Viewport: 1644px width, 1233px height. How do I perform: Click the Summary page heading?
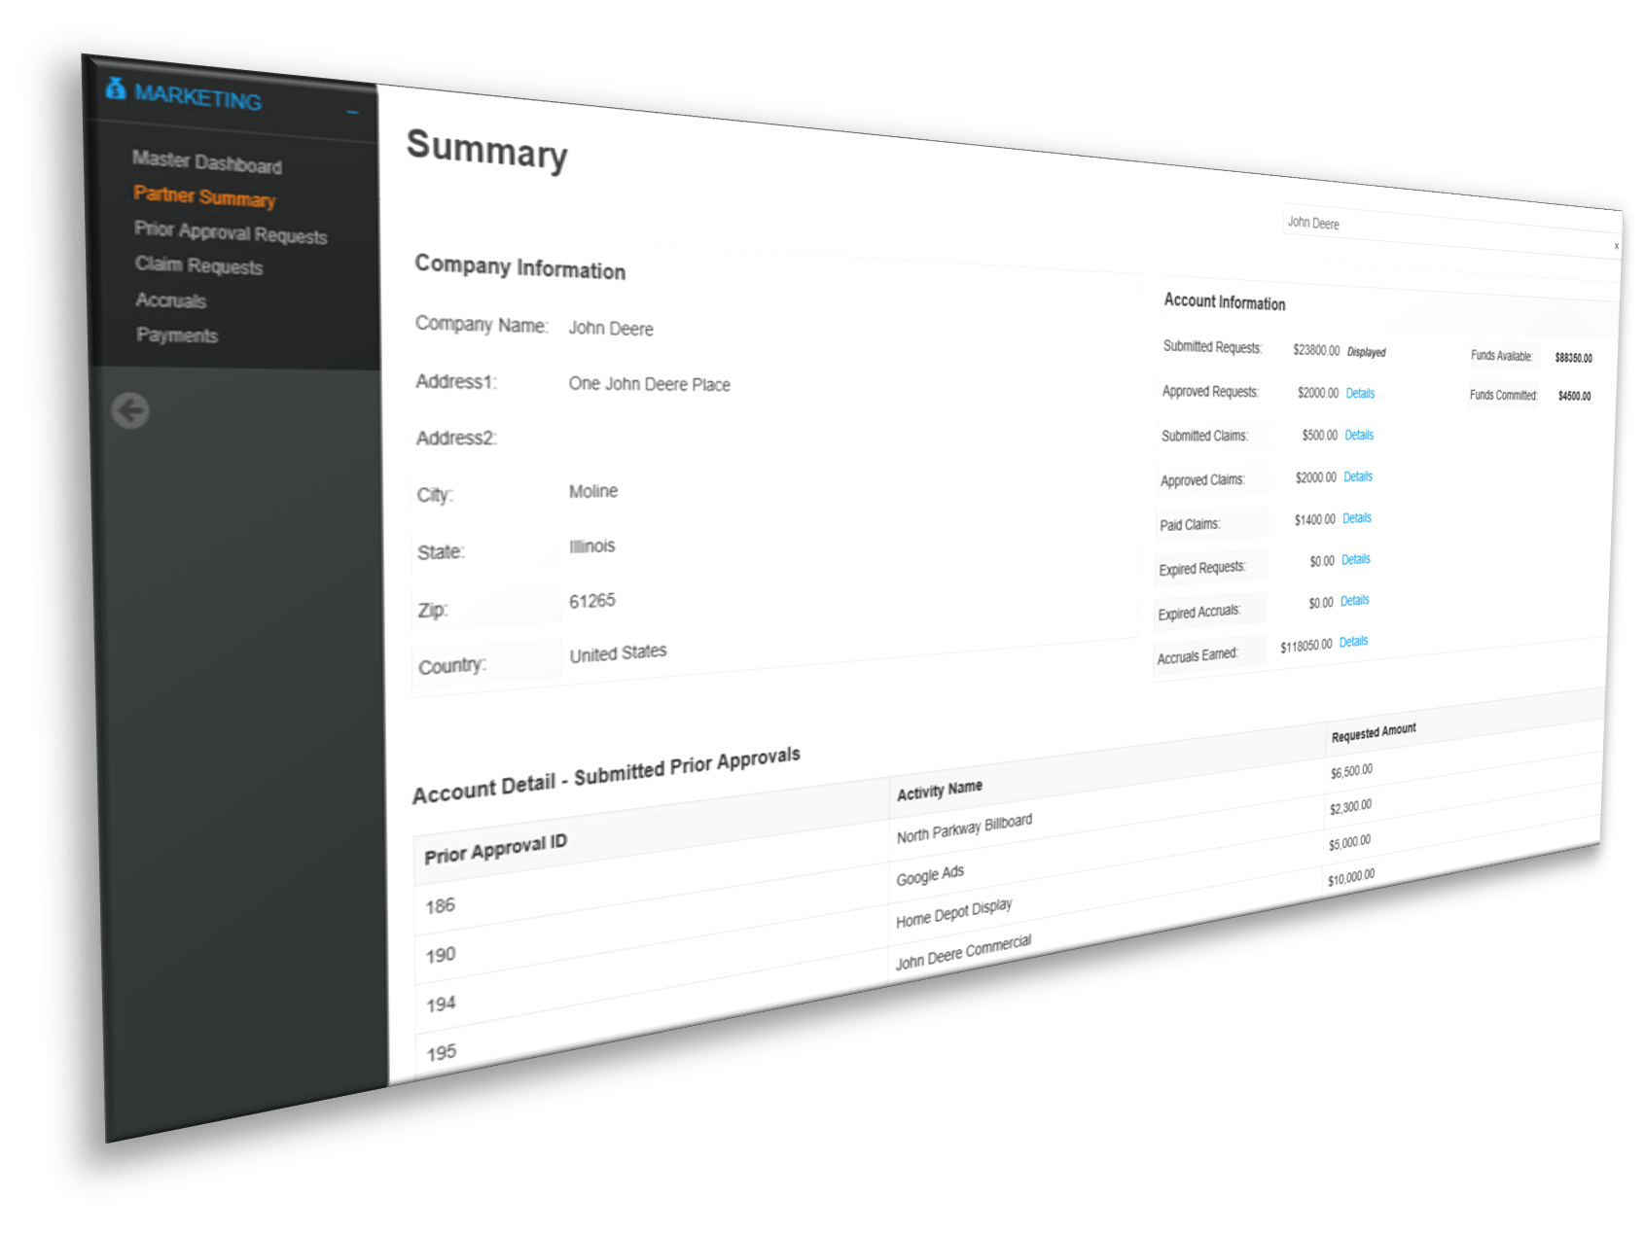click(x=486, y=150)
